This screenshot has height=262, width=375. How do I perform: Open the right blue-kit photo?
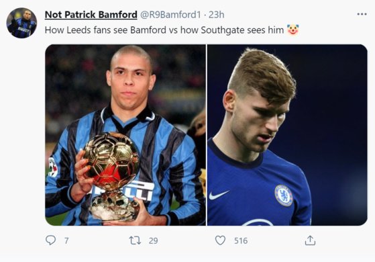tap(287, 135)
